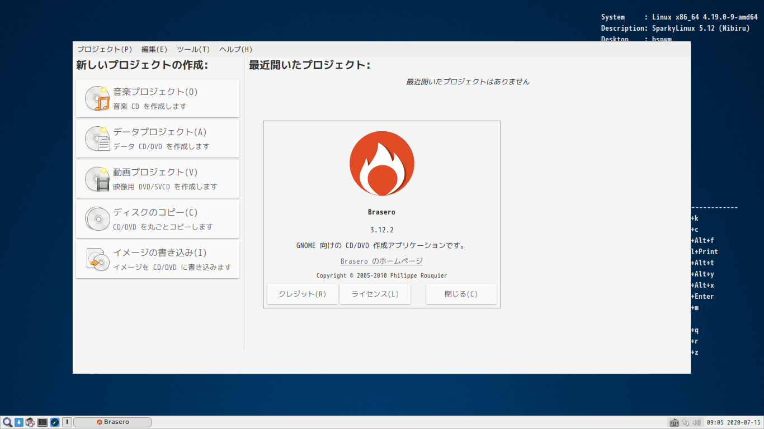
Task: Click the +Enter shortcut text on desktop
Action: click(x=702, y=297)
